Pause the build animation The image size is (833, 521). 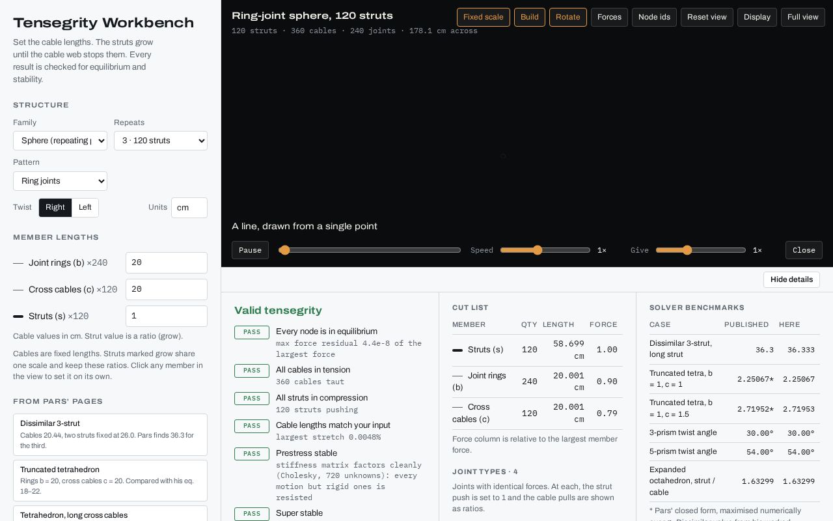[x=250, y=250]
